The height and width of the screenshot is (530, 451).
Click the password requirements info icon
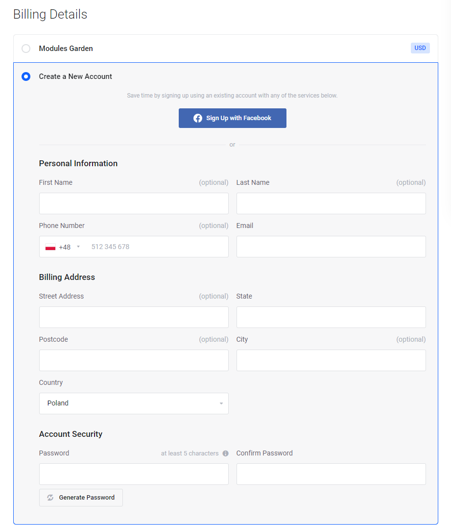tap(225, 454)
